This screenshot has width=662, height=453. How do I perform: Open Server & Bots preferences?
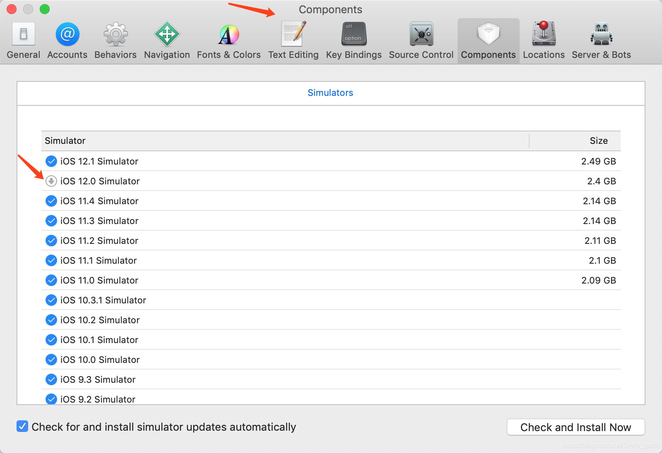601,41
